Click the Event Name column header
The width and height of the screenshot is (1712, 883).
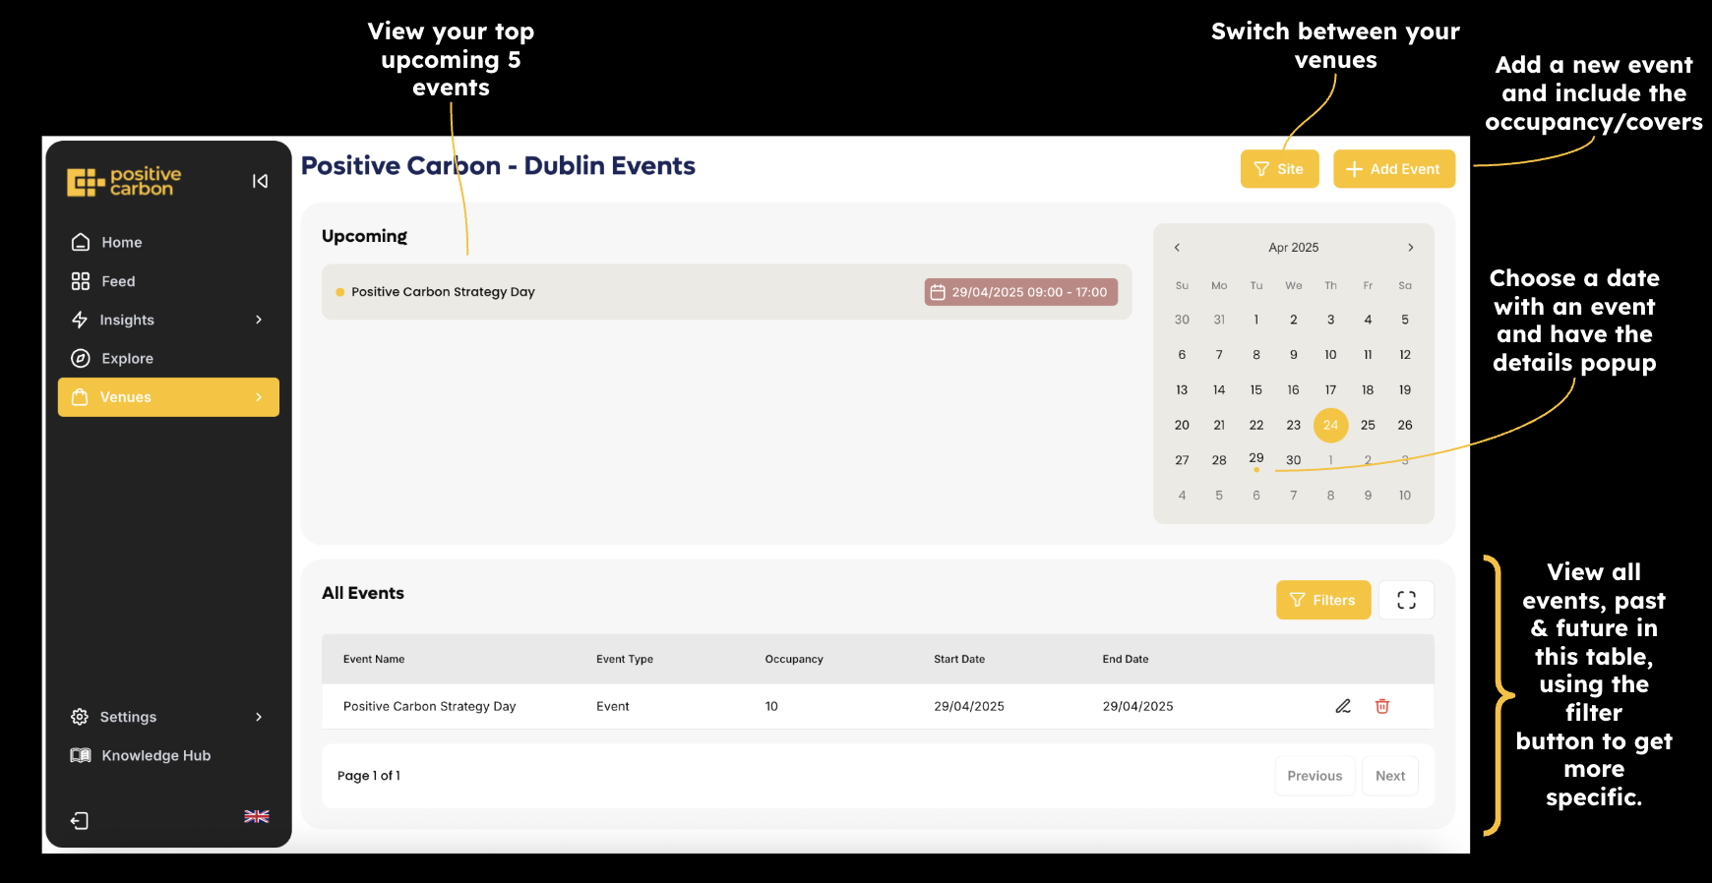coord(374,659)
